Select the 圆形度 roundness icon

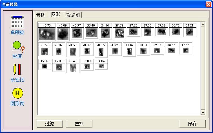(17, 93)
